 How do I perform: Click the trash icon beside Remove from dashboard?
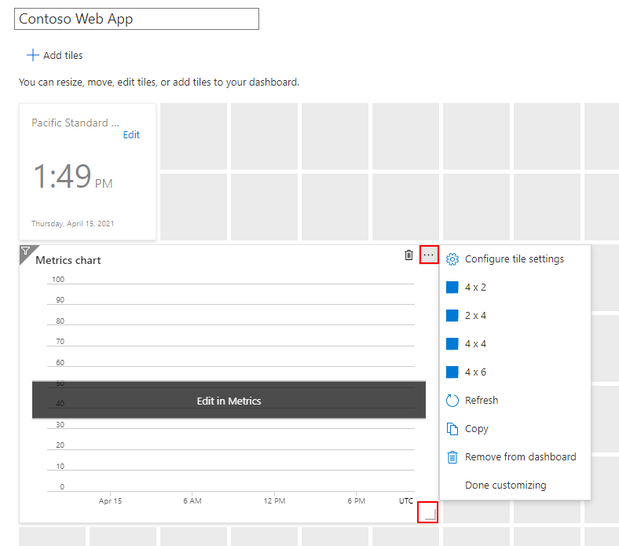452,457
